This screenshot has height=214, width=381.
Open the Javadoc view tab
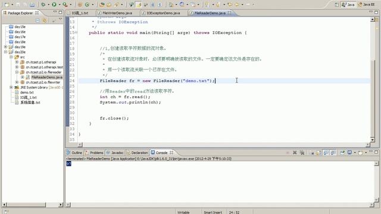115,153
